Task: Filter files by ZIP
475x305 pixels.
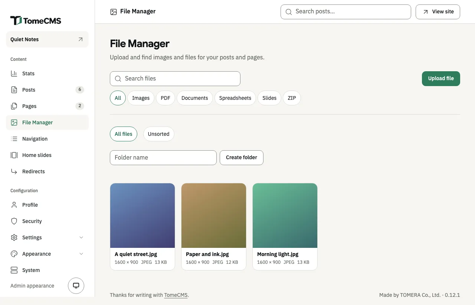Action: [x=292, y=98]
